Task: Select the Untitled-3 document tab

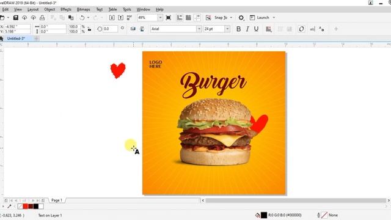Action: point(16,38)
